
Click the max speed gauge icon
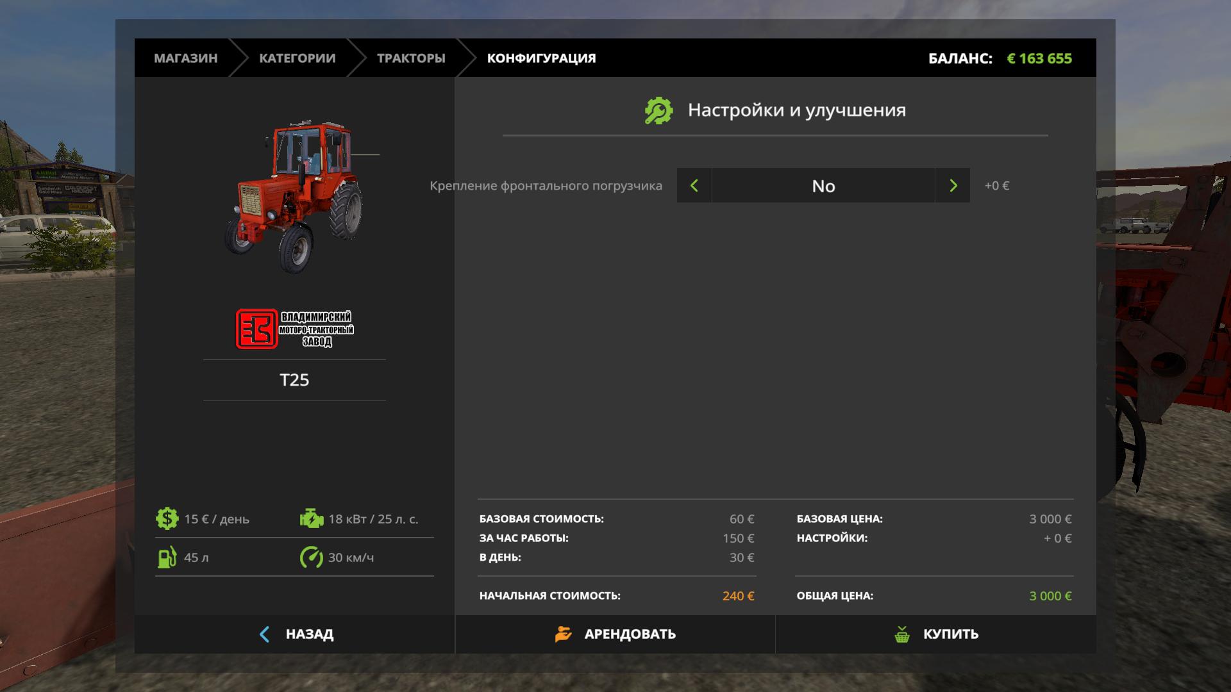pos(312,557)
